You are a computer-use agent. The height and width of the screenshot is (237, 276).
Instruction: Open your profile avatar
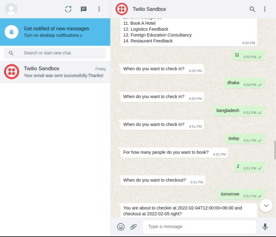point(11,9)
